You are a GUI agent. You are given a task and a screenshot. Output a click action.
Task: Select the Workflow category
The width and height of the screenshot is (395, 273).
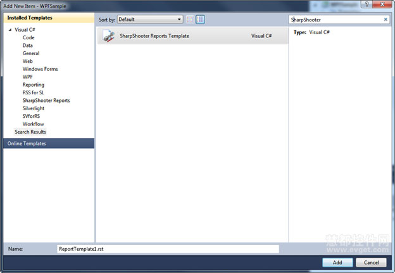click(x=34, y=124)
